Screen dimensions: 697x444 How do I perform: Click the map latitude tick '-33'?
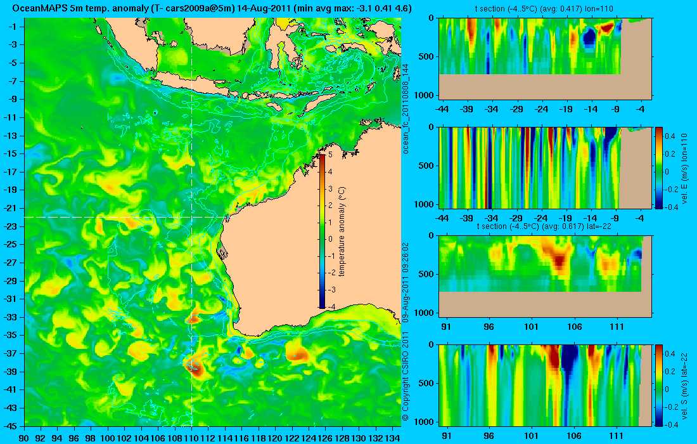click(x=11, y=317)
